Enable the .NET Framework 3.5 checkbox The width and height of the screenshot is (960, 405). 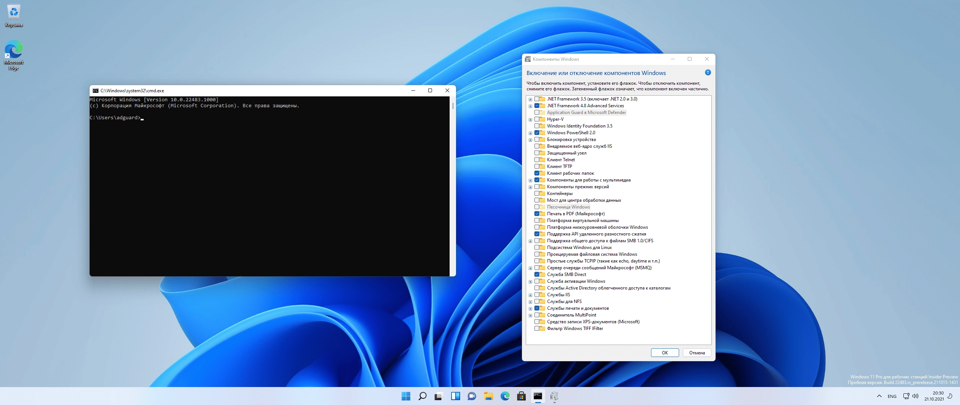pyautogui.click(x=537, y=99)
